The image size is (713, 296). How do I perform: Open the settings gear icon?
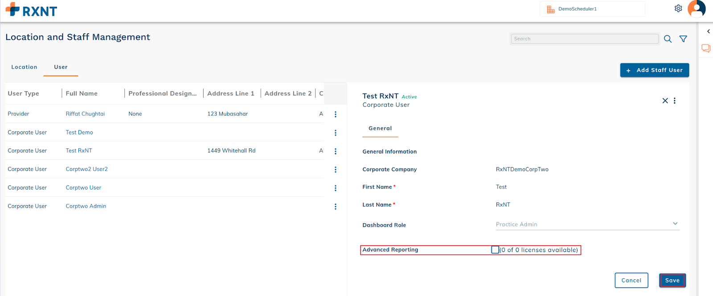pos(678,8)
